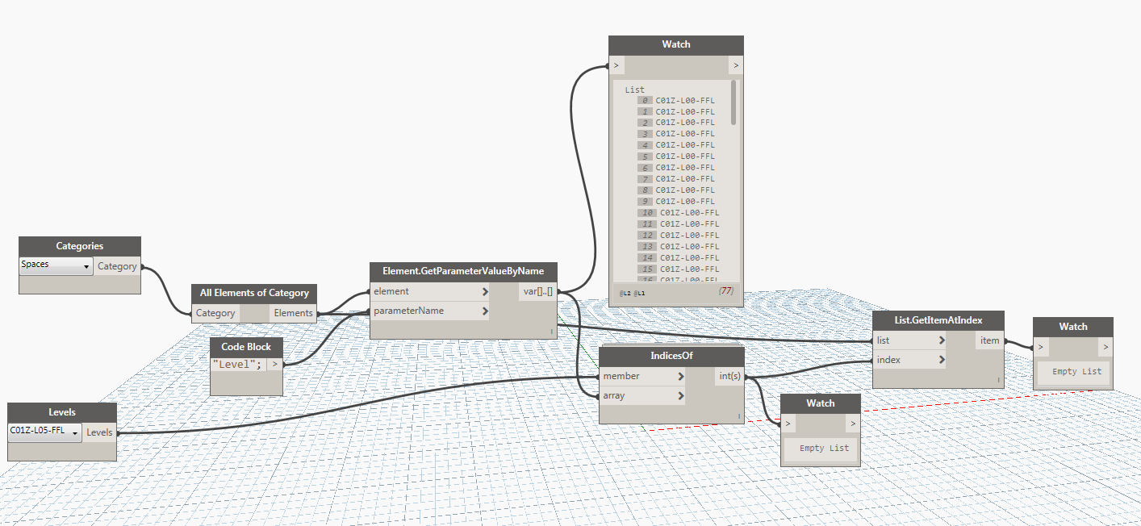
Task: Select index 13 row in Watch list
Action: [x=678, y=247]
